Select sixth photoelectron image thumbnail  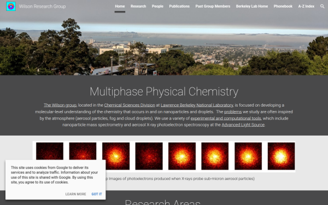tap(215, 156)
